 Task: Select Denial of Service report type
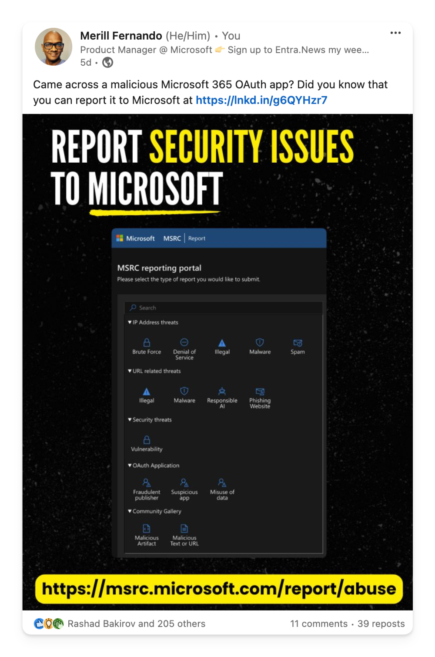pos(184,349)
